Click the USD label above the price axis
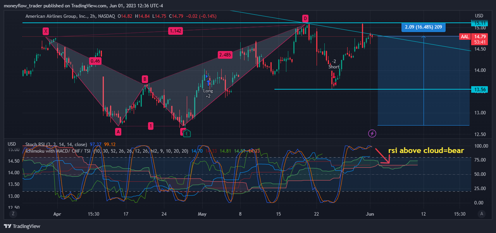The image size is (496, 233). pyautogui.click(x=479, y=16)
